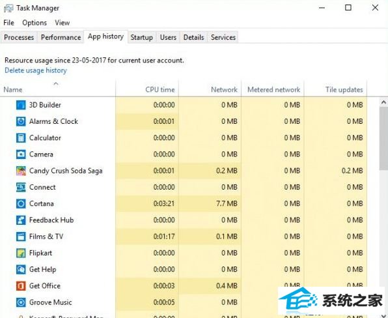Select the Alarms & Clock name text
Screen dimensions: 388x318
pyautogui.click(x=53, y=121)
